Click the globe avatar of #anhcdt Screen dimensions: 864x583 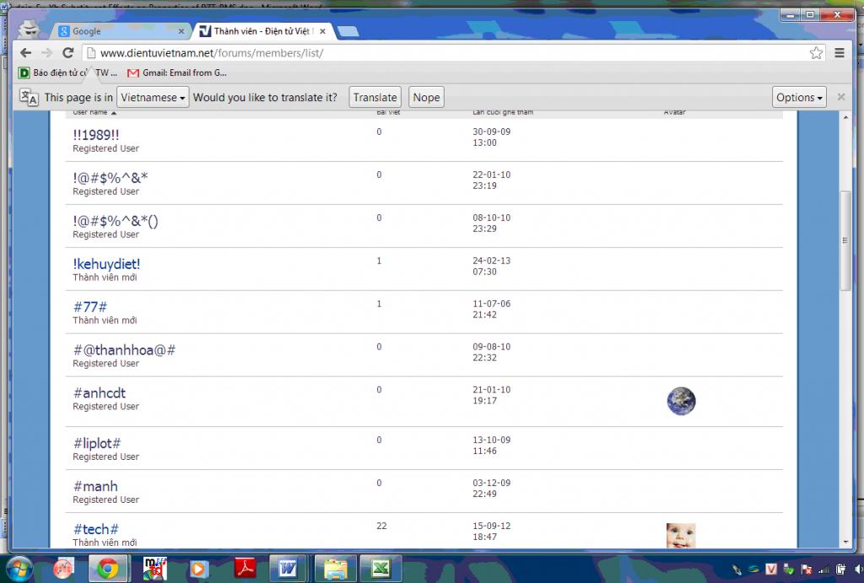[x=681, y=401]
